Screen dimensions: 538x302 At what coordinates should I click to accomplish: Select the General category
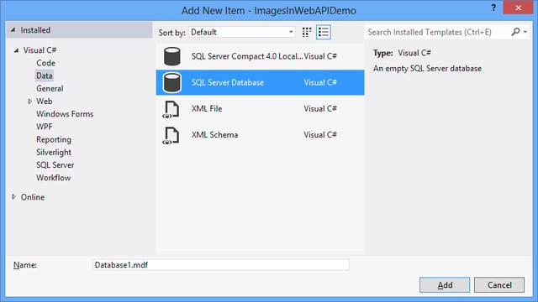pos(50,89)
